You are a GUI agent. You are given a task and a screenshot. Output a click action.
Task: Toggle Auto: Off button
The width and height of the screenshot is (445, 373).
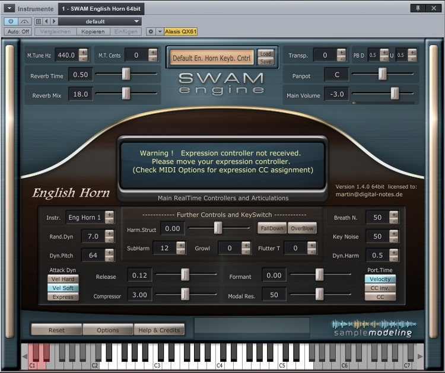pyautogui.click(x=18, y=31)
